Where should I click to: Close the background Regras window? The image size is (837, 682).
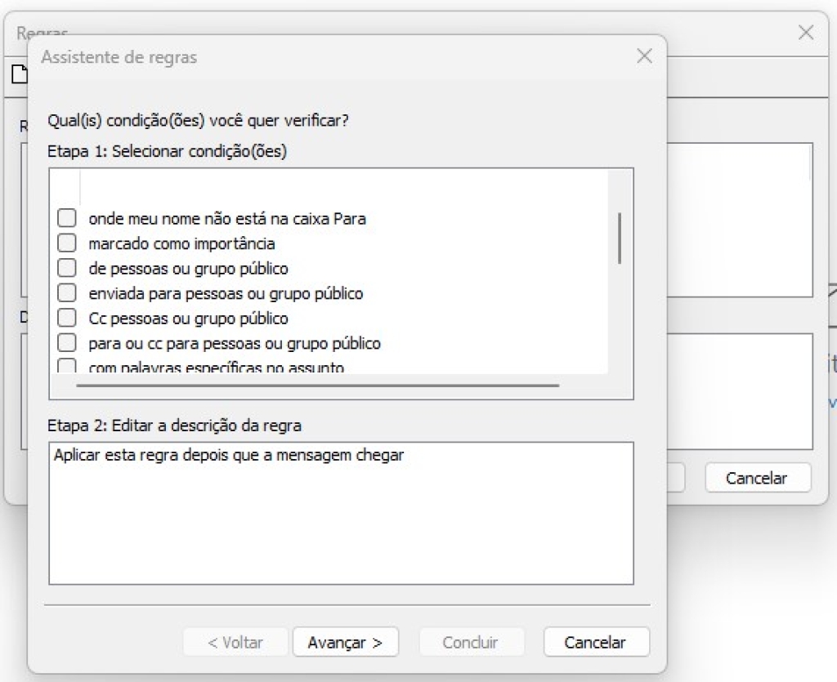tap(805, 33)
